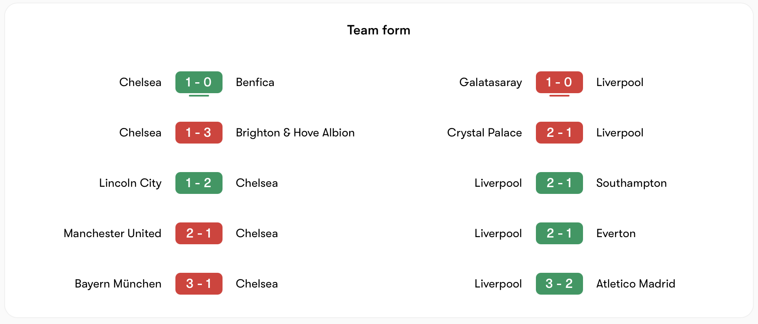Click the Liverpool 2 - 1 Everton score badge
This screenshot has width=758, height=324.
[559, 233]
